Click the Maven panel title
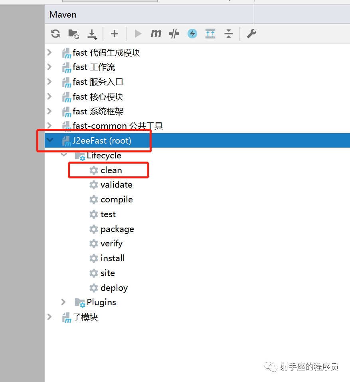Image resolution: width=350 pixels, height=382 pixels. (63, 15)
